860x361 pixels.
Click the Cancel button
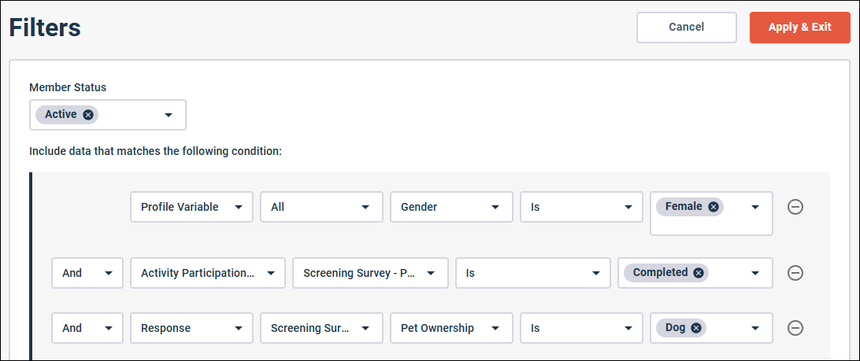pos(686,27)
